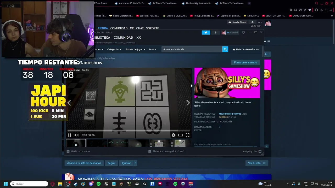Click 'Instalar Steam' button on web page

tap(237, 22)
